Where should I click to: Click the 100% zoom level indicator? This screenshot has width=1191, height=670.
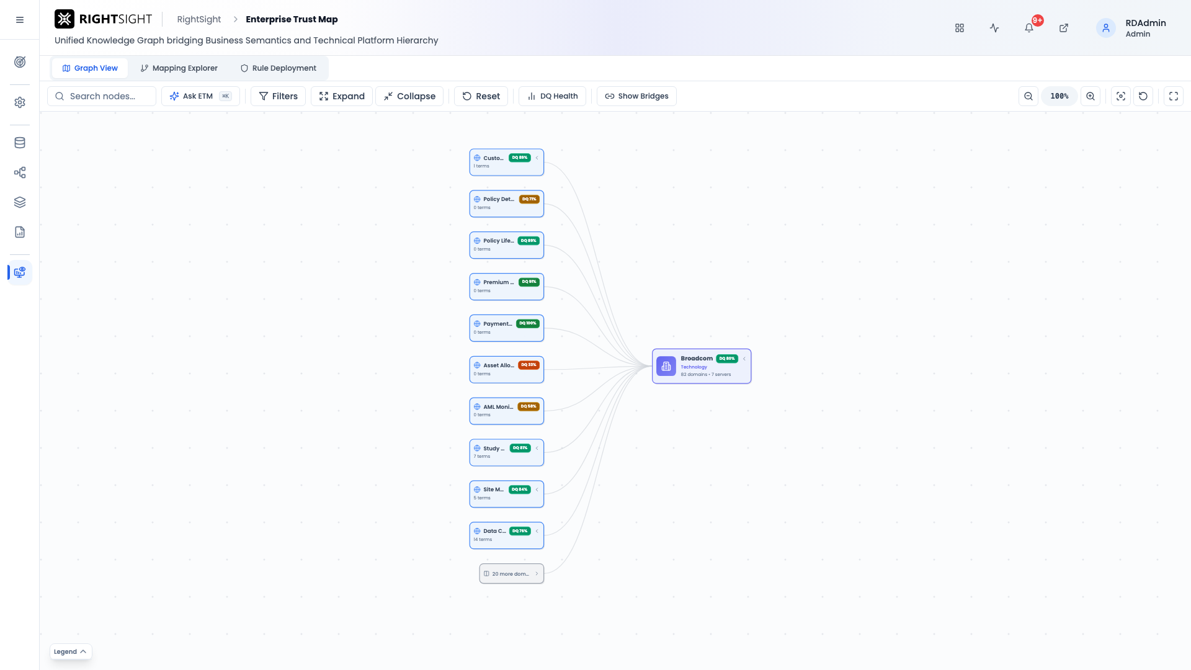[1059, 96]
